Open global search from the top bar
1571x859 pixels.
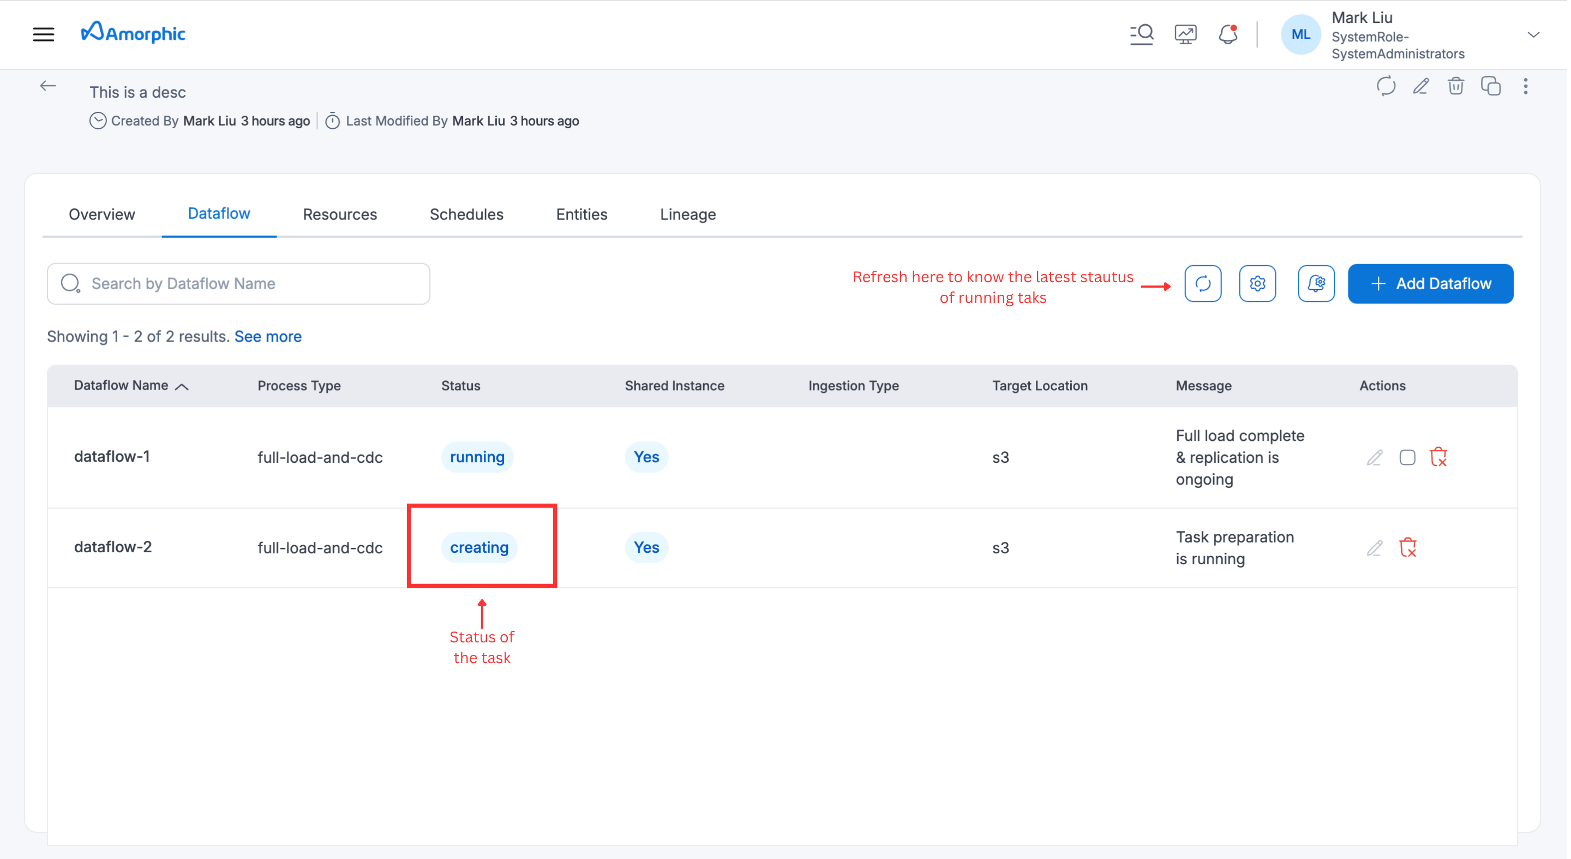(1142, 34)
